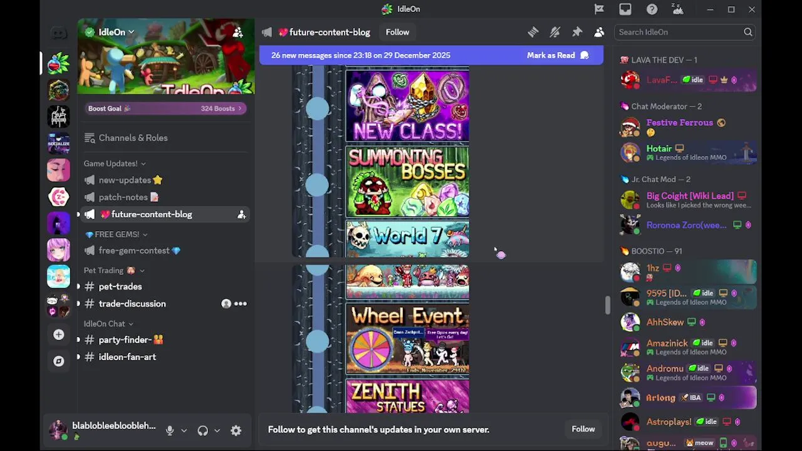
Task: Open User Settings gear icon
Action: click(236, 430)
